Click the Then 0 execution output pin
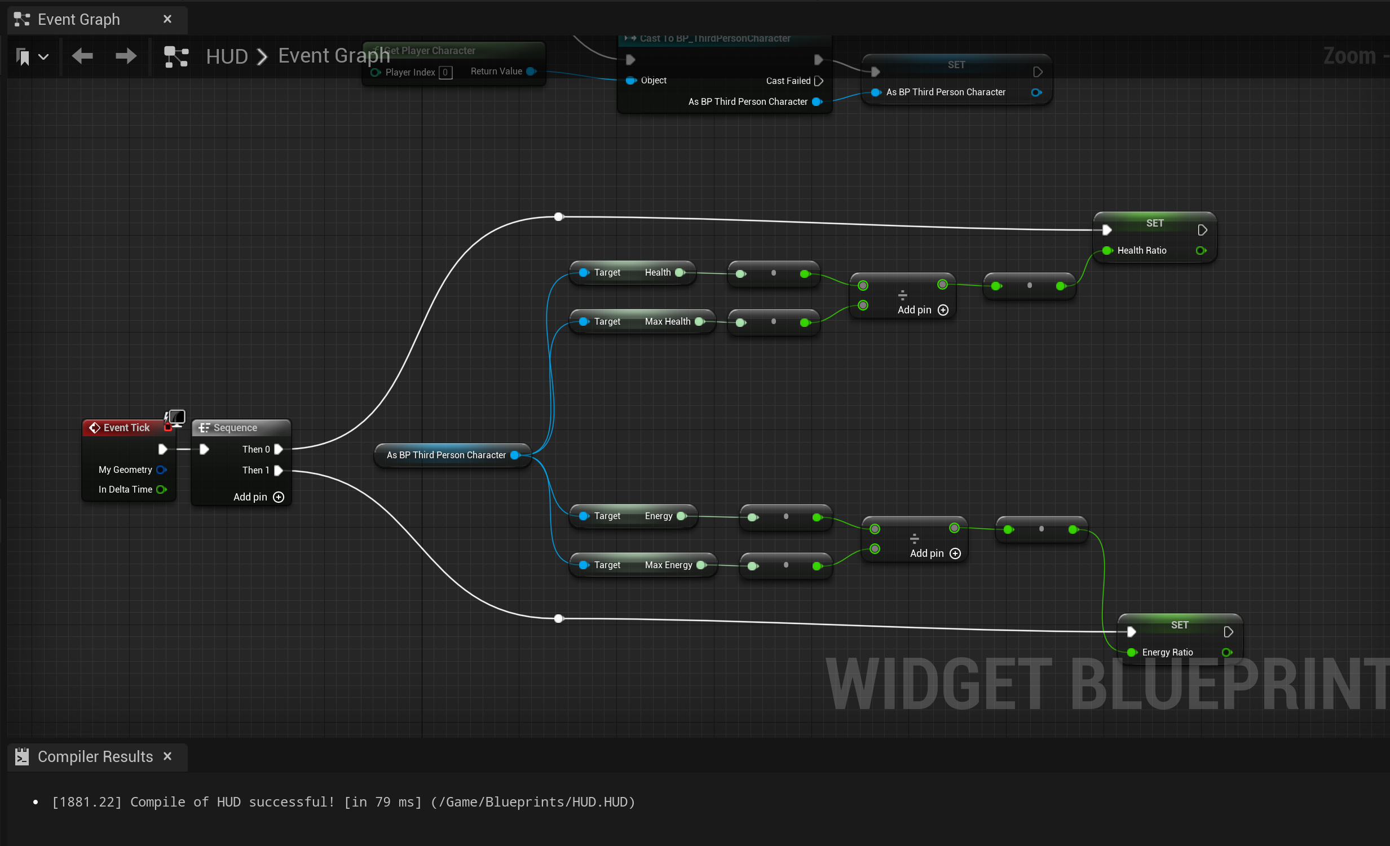 pyautogui.click(x=278, y=450)
